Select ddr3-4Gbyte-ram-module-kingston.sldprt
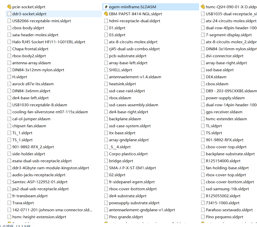 [x=51, y=168]
